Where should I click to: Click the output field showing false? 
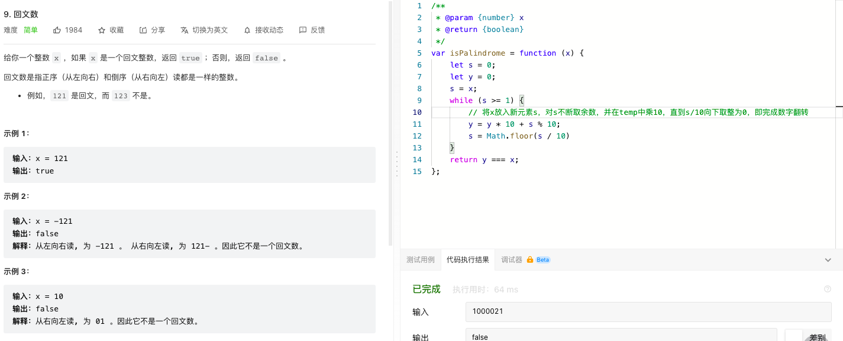(621, 335)
